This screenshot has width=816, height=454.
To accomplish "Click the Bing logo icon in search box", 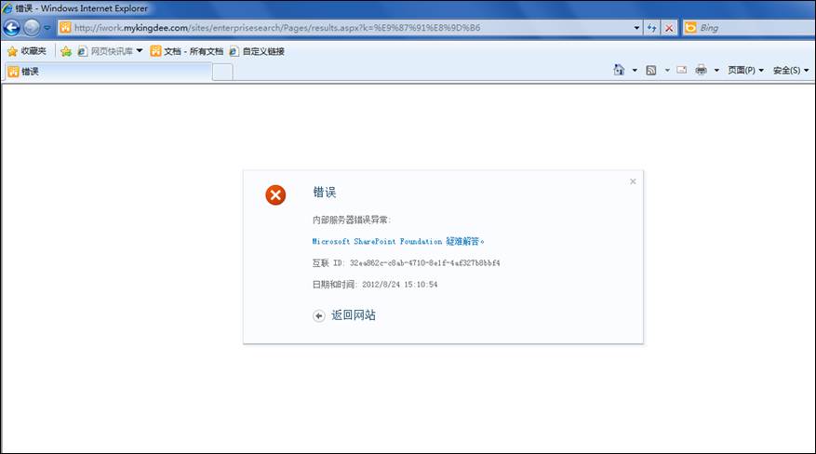I will (x=690, y=28).
